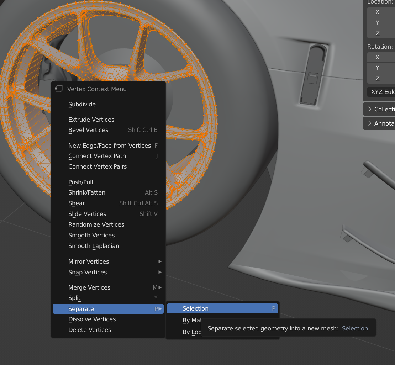
Task: Click the Randomize Vertices entry
Action: pyautogui.click(x=96, y=224)
